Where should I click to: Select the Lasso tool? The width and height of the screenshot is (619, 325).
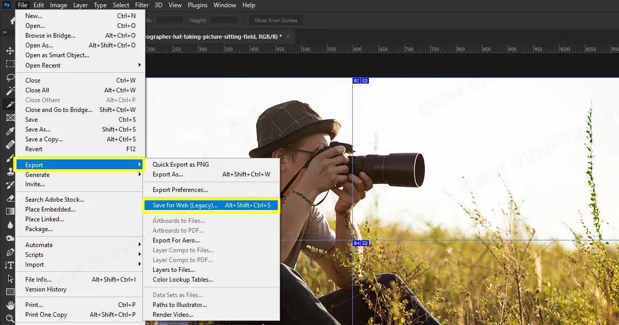coord(10,77)
